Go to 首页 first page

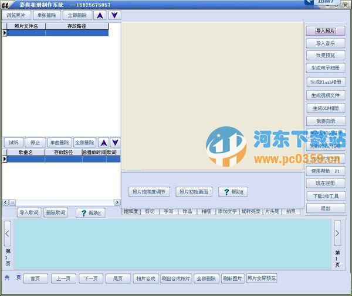[35, 278]
